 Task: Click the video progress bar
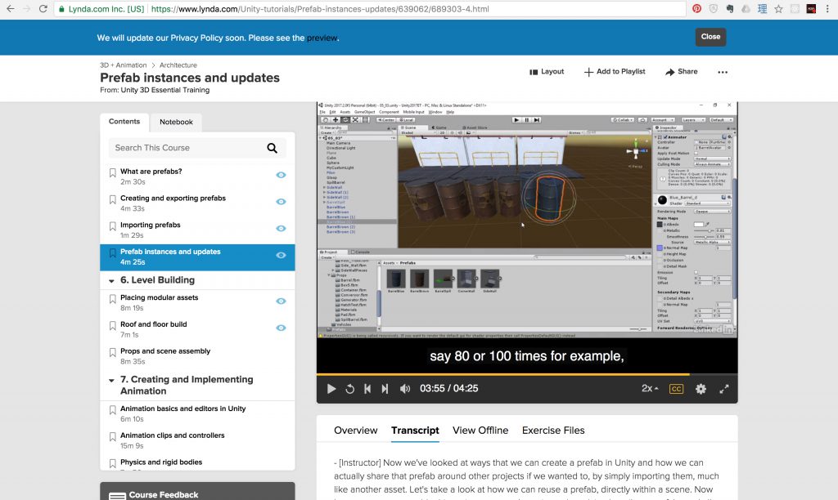click(x=527, y=375)
